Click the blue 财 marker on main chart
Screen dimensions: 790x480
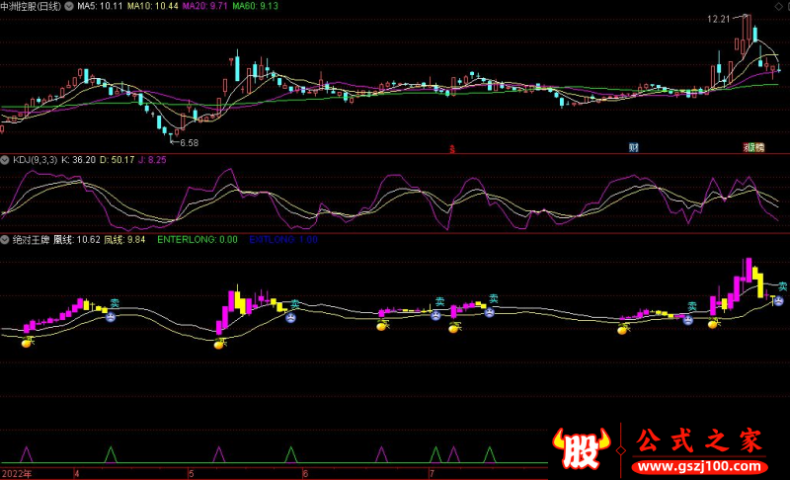coord(633,147)
